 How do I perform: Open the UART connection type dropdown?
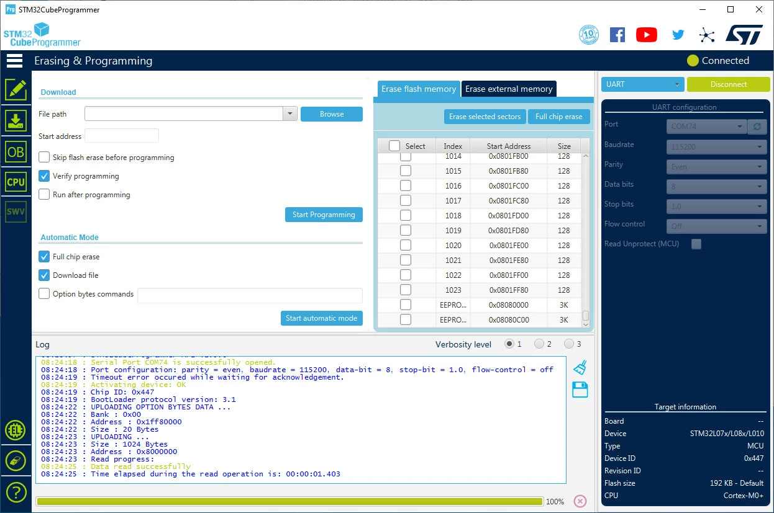tap(643, 84)
